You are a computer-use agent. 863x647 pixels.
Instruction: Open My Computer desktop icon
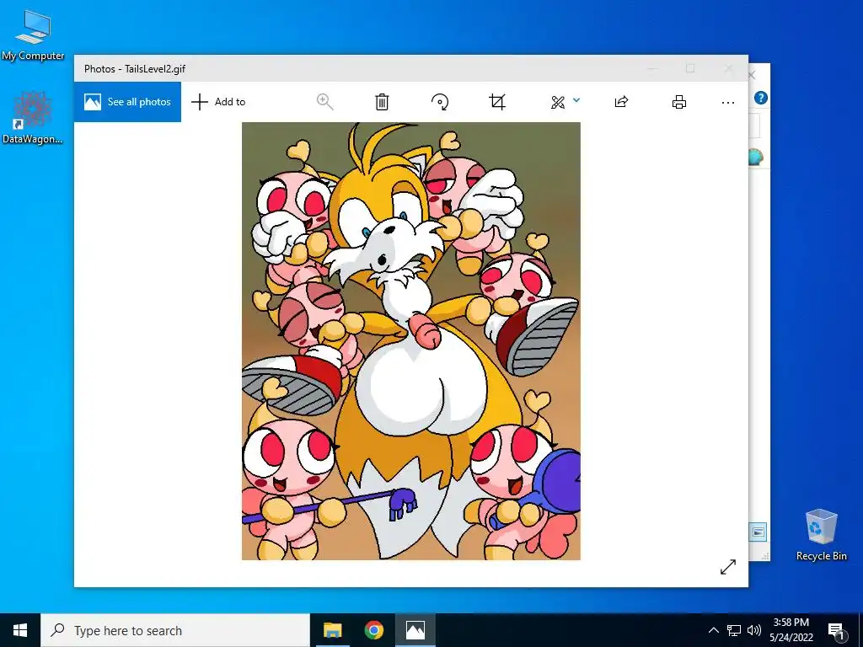tap(33, 35)
